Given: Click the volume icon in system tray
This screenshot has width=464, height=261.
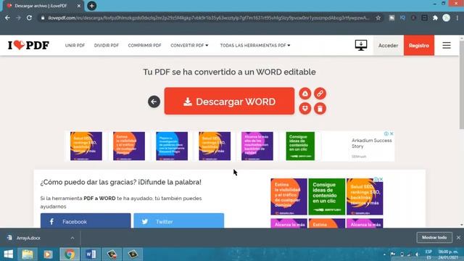Looking at the screenshot, I should pyautogui.click(x=417, y=254).
